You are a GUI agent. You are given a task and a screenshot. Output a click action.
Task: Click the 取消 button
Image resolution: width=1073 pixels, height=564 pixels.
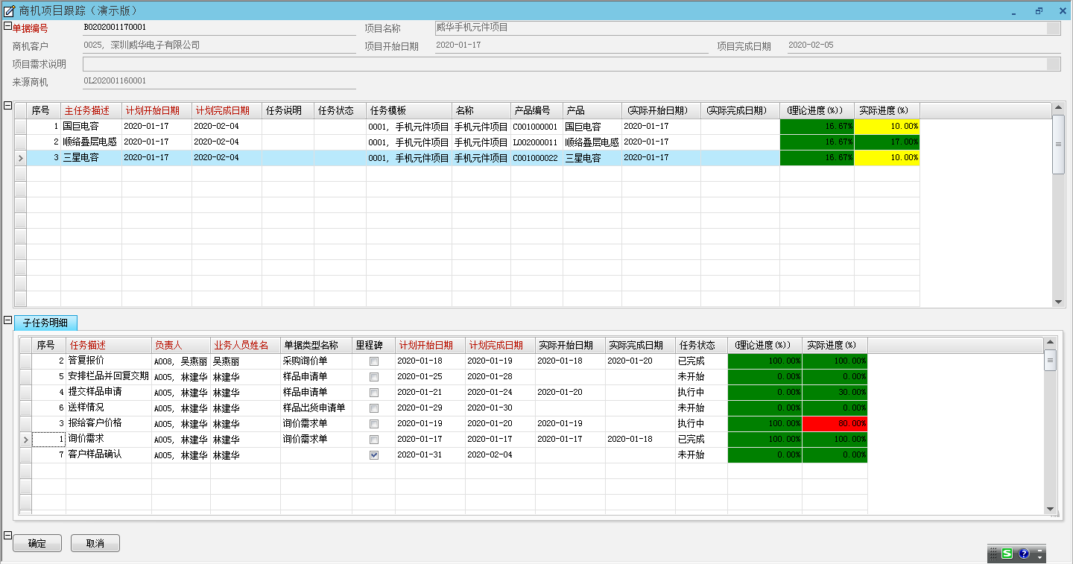coord(95,543)
